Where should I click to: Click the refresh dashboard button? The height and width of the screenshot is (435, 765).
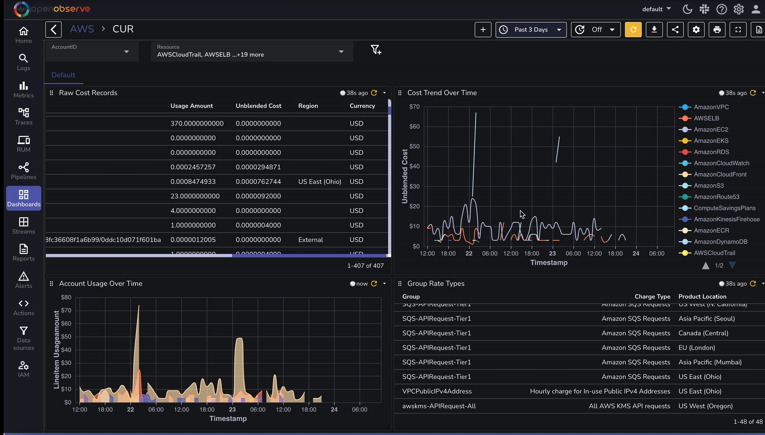(633, 29)
